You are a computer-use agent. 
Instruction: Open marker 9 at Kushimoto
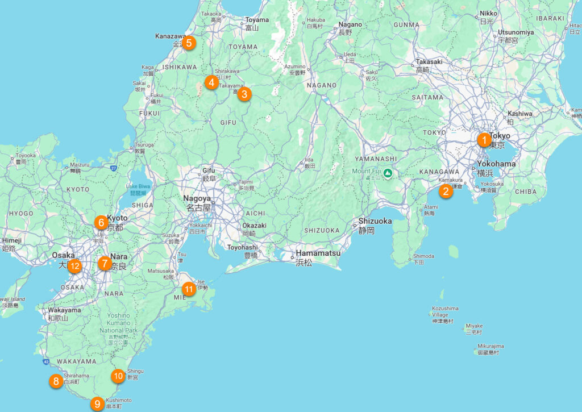(x=97, y=404)
